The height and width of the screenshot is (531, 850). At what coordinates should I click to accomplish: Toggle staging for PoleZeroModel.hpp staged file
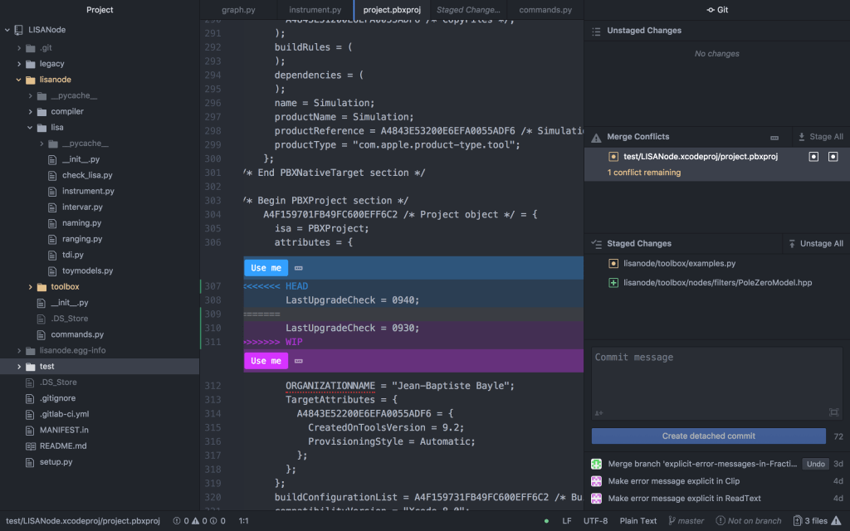coord(613,283)
